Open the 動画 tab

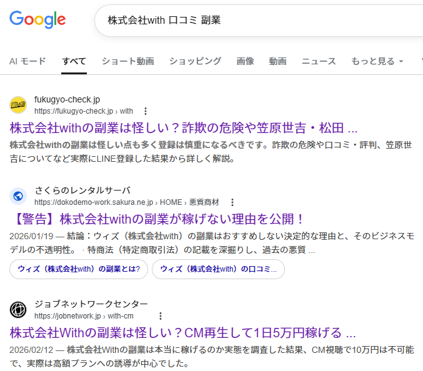click(277, 61)
